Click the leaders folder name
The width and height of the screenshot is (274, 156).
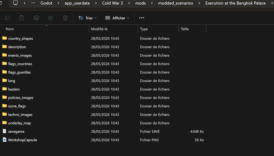click(14, 89)
